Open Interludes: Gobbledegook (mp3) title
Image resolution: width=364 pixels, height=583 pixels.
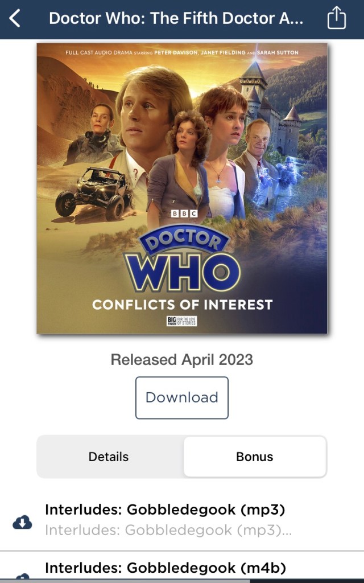click(165, 510)
